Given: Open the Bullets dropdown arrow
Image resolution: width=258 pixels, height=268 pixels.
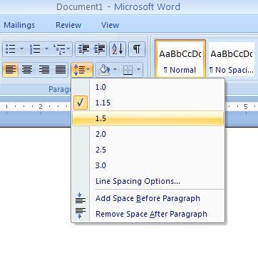Looking at the screenshot, I should pyautogui.click(x=21, y=49).
